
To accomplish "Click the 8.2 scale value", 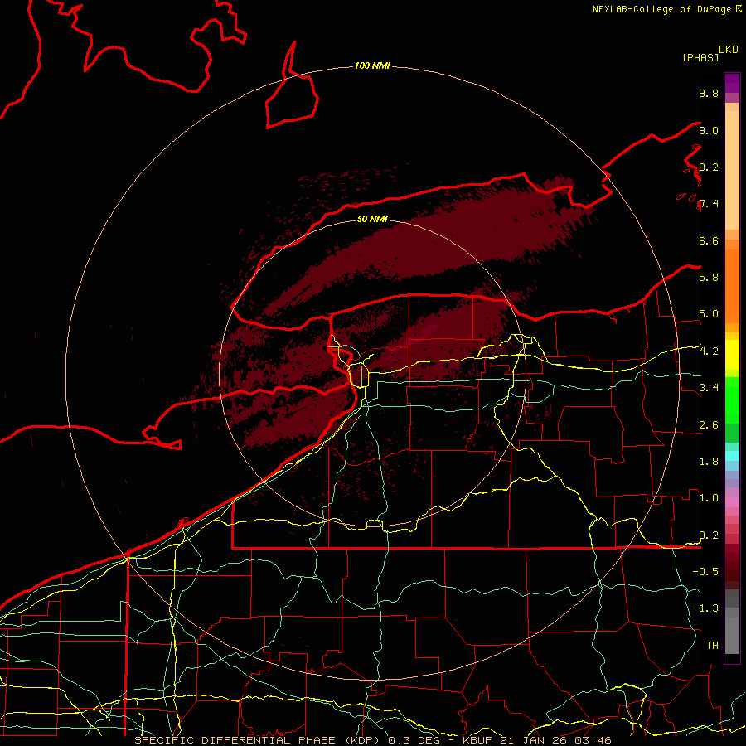I will pos(709,167).
